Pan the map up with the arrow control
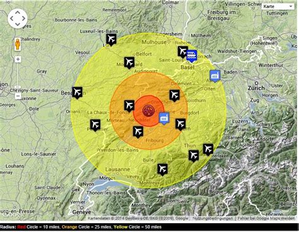299x232 pixels. click(18, 13)
